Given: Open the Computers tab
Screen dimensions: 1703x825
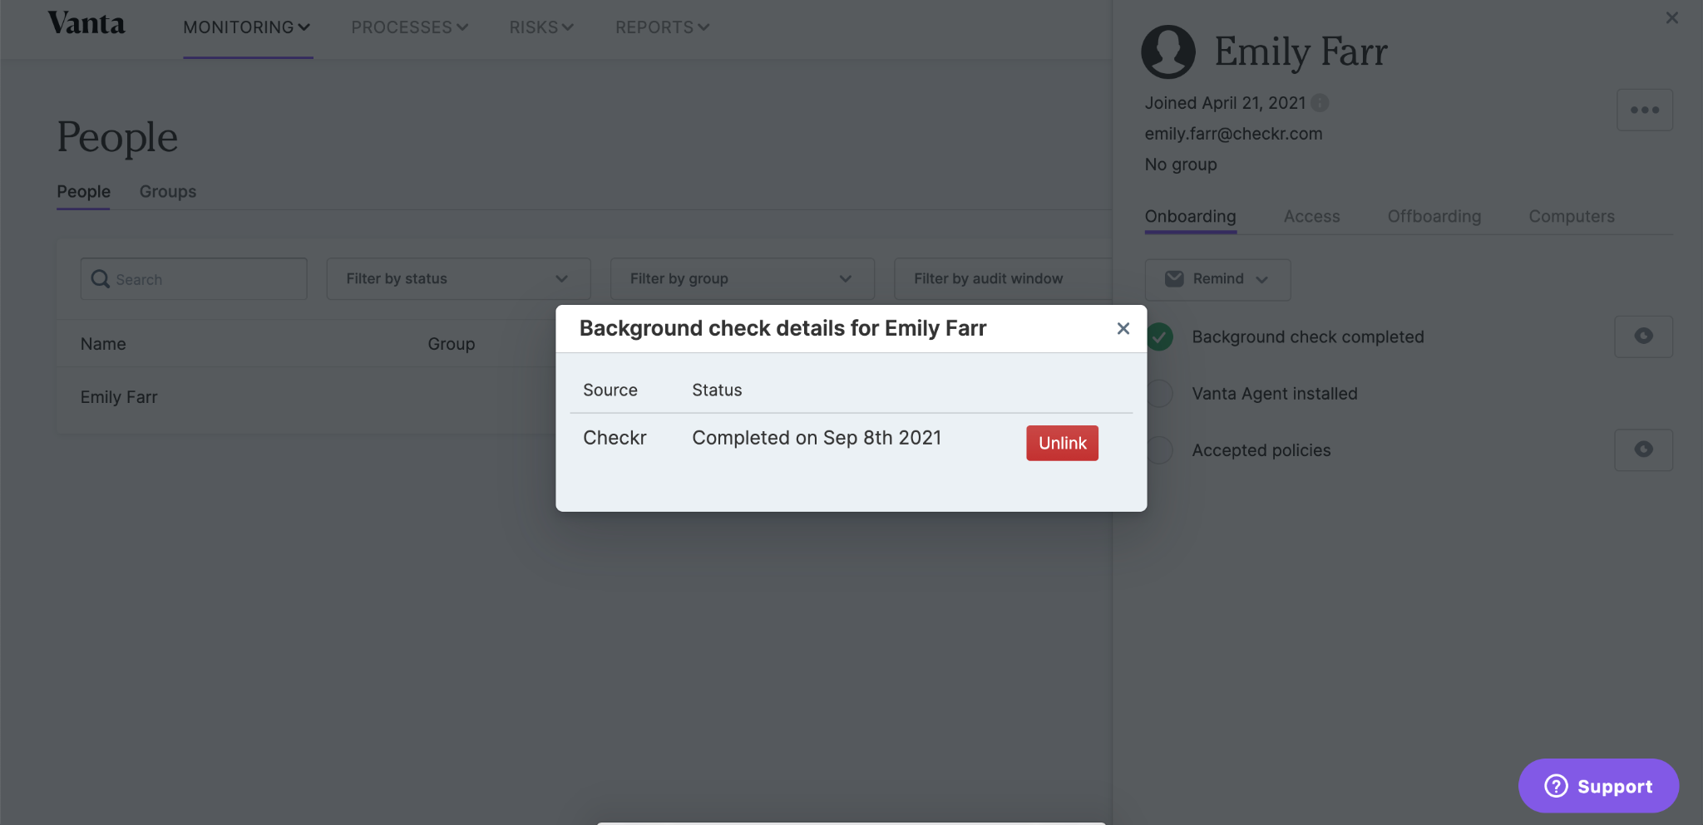Looking at the screenshot, I should pyautogui.click(x=1571, y=216).
